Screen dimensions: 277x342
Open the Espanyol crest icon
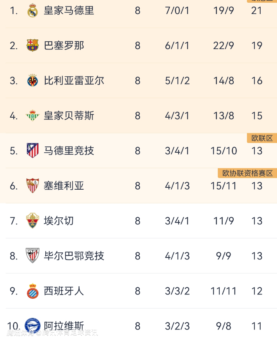pyautogui.click(x=32, y=291)
